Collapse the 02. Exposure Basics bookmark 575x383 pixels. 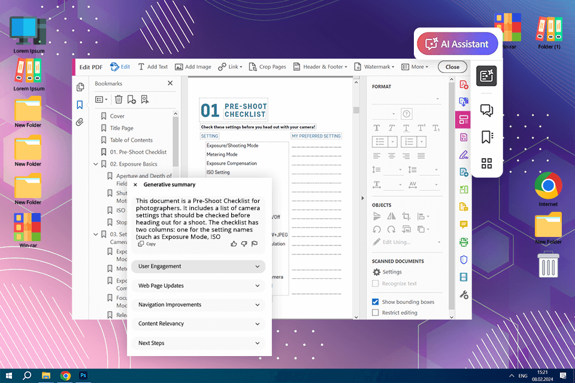96,164
